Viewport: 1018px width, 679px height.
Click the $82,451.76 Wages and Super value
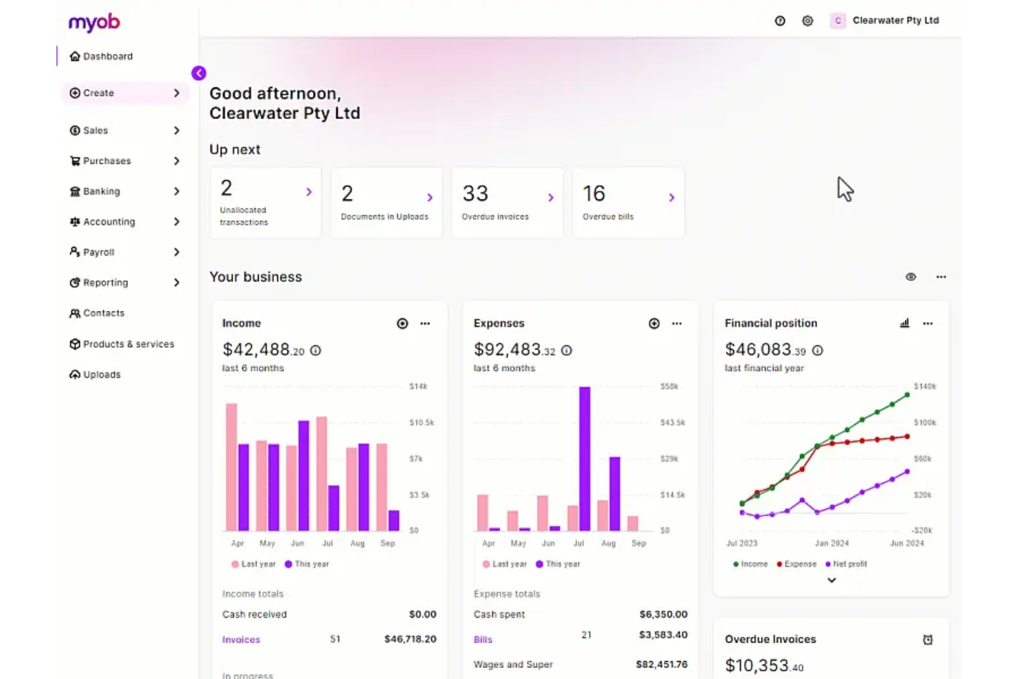pos(661,665)
